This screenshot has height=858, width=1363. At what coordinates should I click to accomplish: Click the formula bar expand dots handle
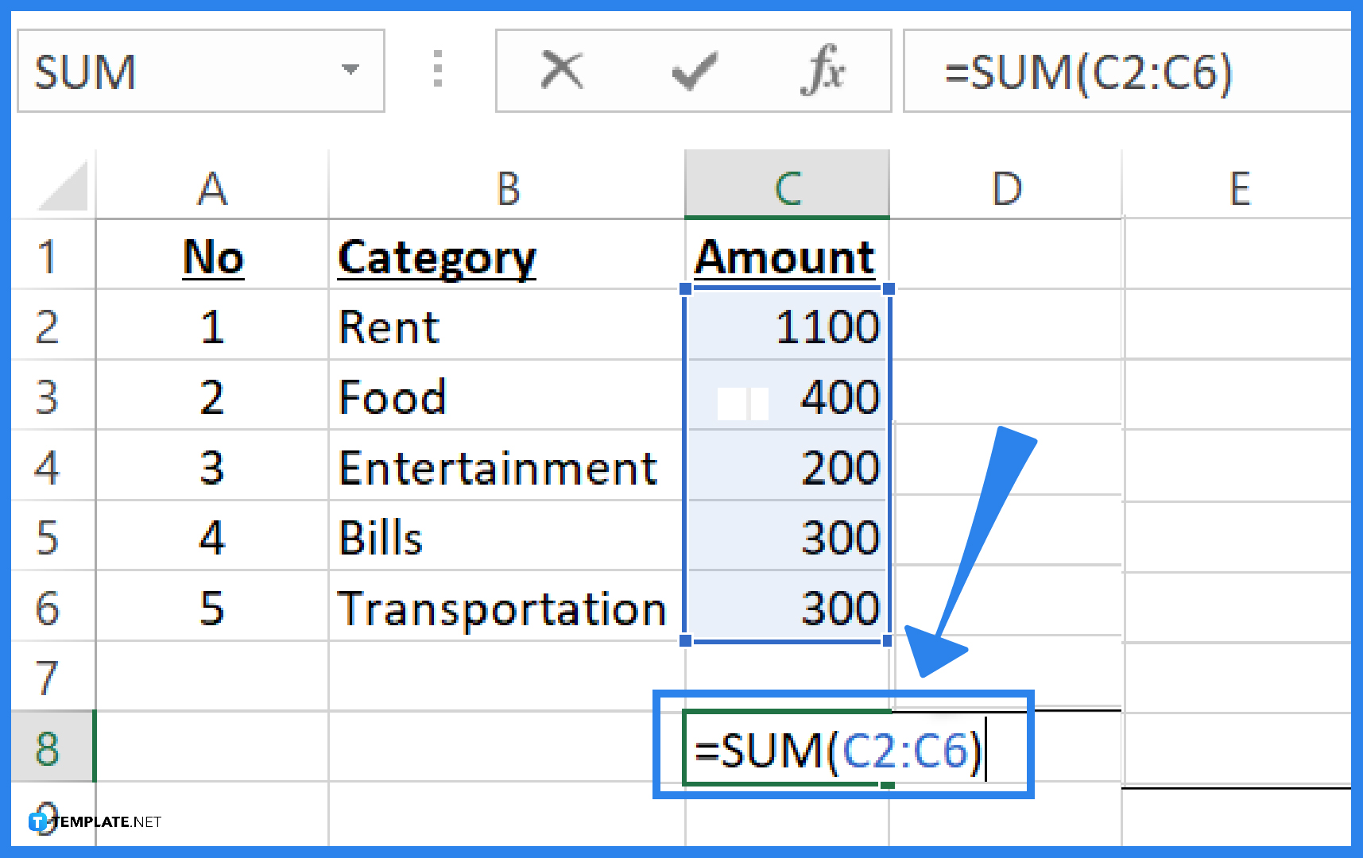[437, 68]
